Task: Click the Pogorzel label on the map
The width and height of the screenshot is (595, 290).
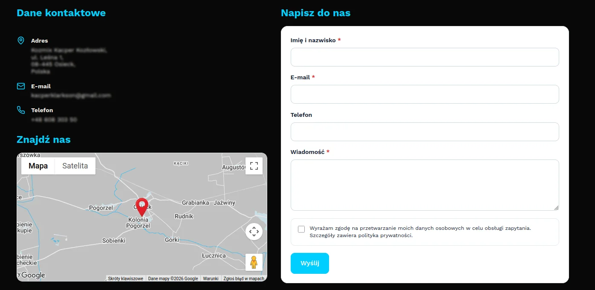Action: click(101, 208)
